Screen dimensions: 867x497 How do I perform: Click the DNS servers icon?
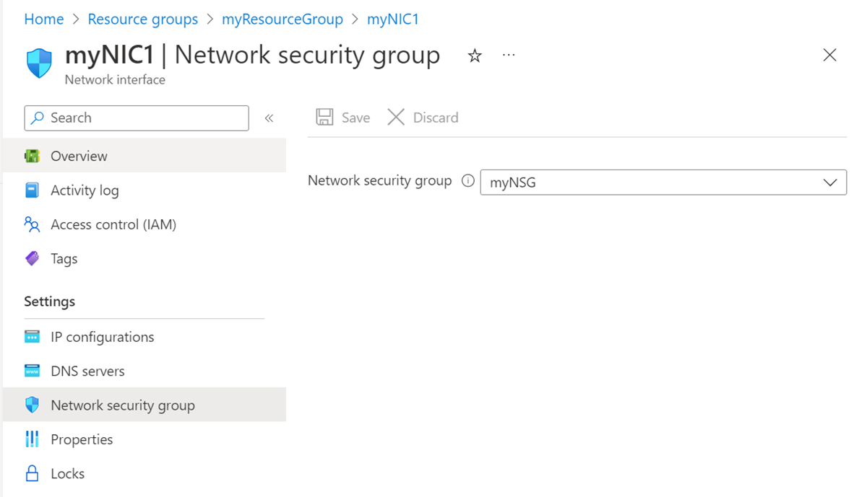pyautogui.click(x=32, y=370)
